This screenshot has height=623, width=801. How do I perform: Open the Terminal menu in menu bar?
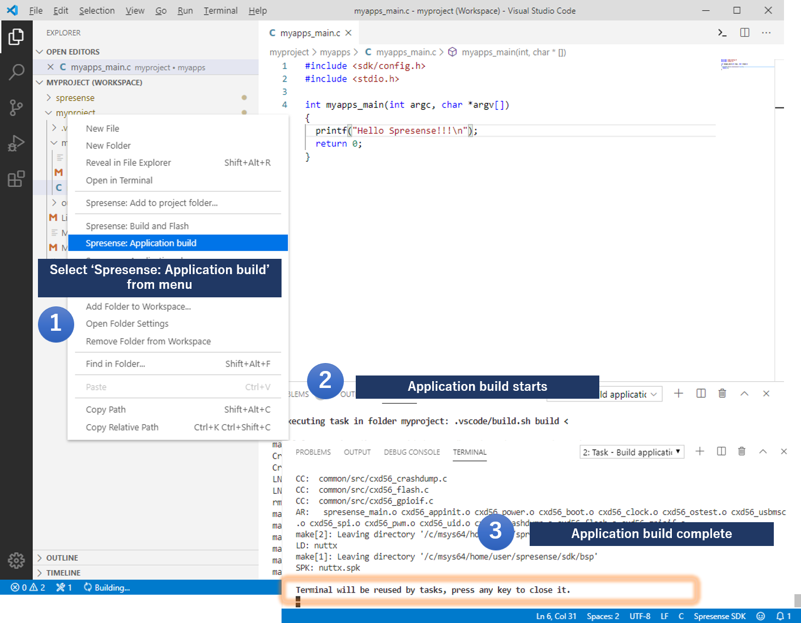point(220,10)
